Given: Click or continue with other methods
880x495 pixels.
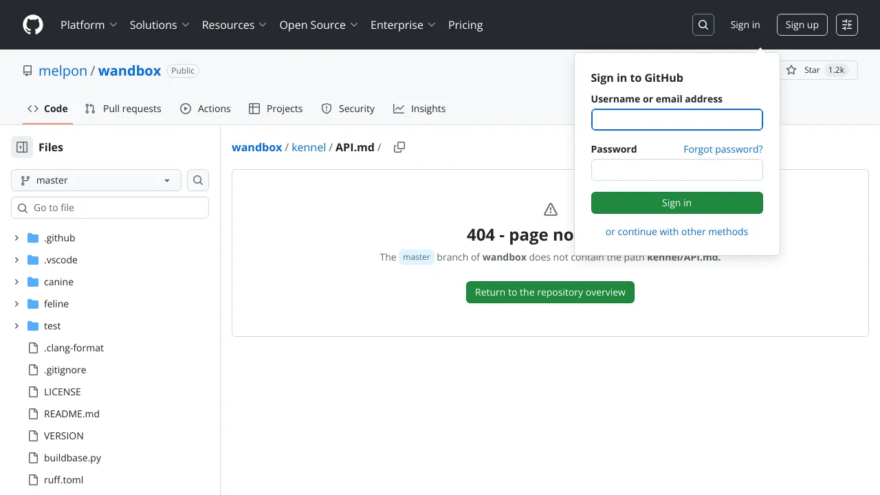Looking at the screenshot, I should (x=677, y=232).
